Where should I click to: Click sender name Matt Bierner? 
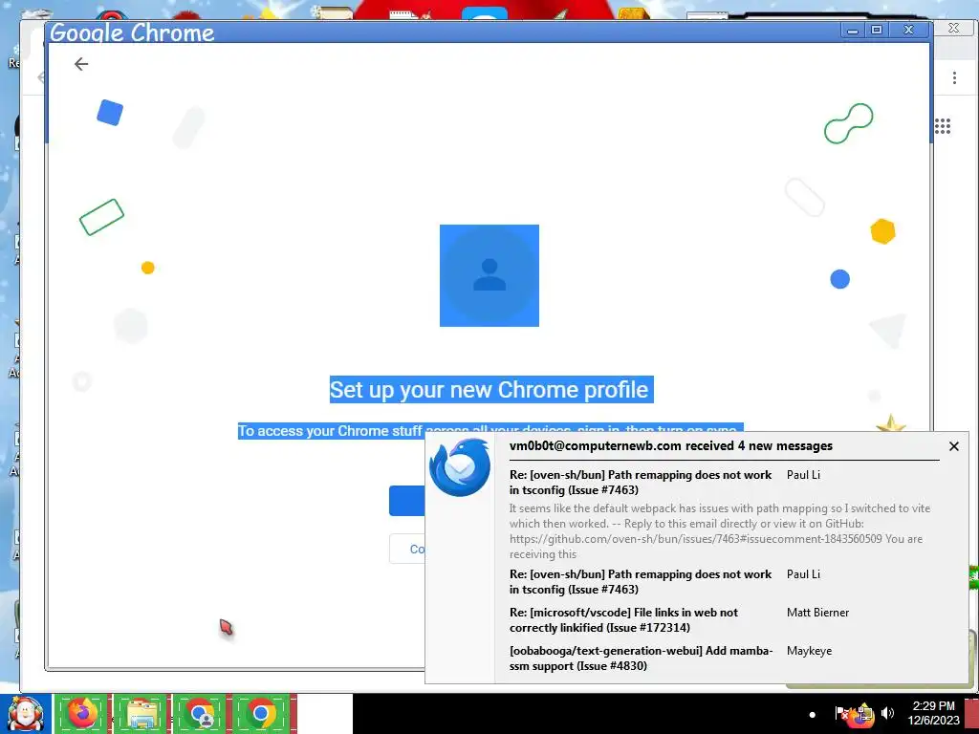818,613
